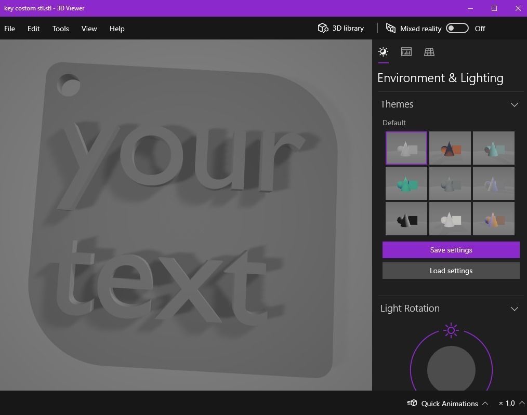Click the 'Default' themes label
The image size is (527, 415).
pyautogui.click(x=394, y=123)
